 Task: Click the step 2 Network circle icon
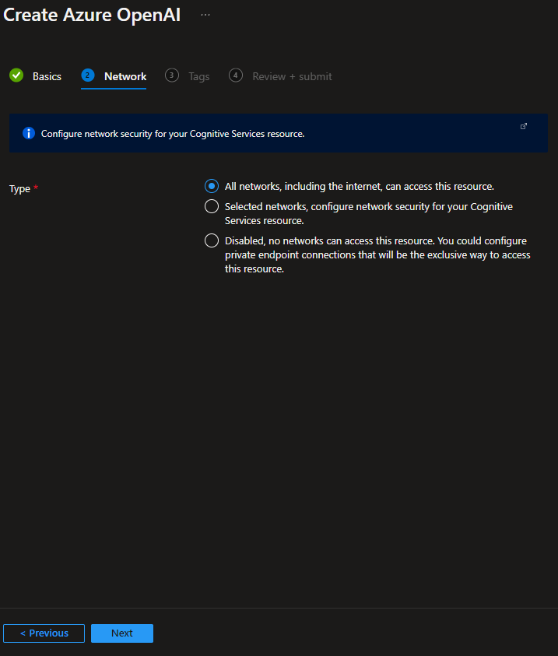[88, 75]
